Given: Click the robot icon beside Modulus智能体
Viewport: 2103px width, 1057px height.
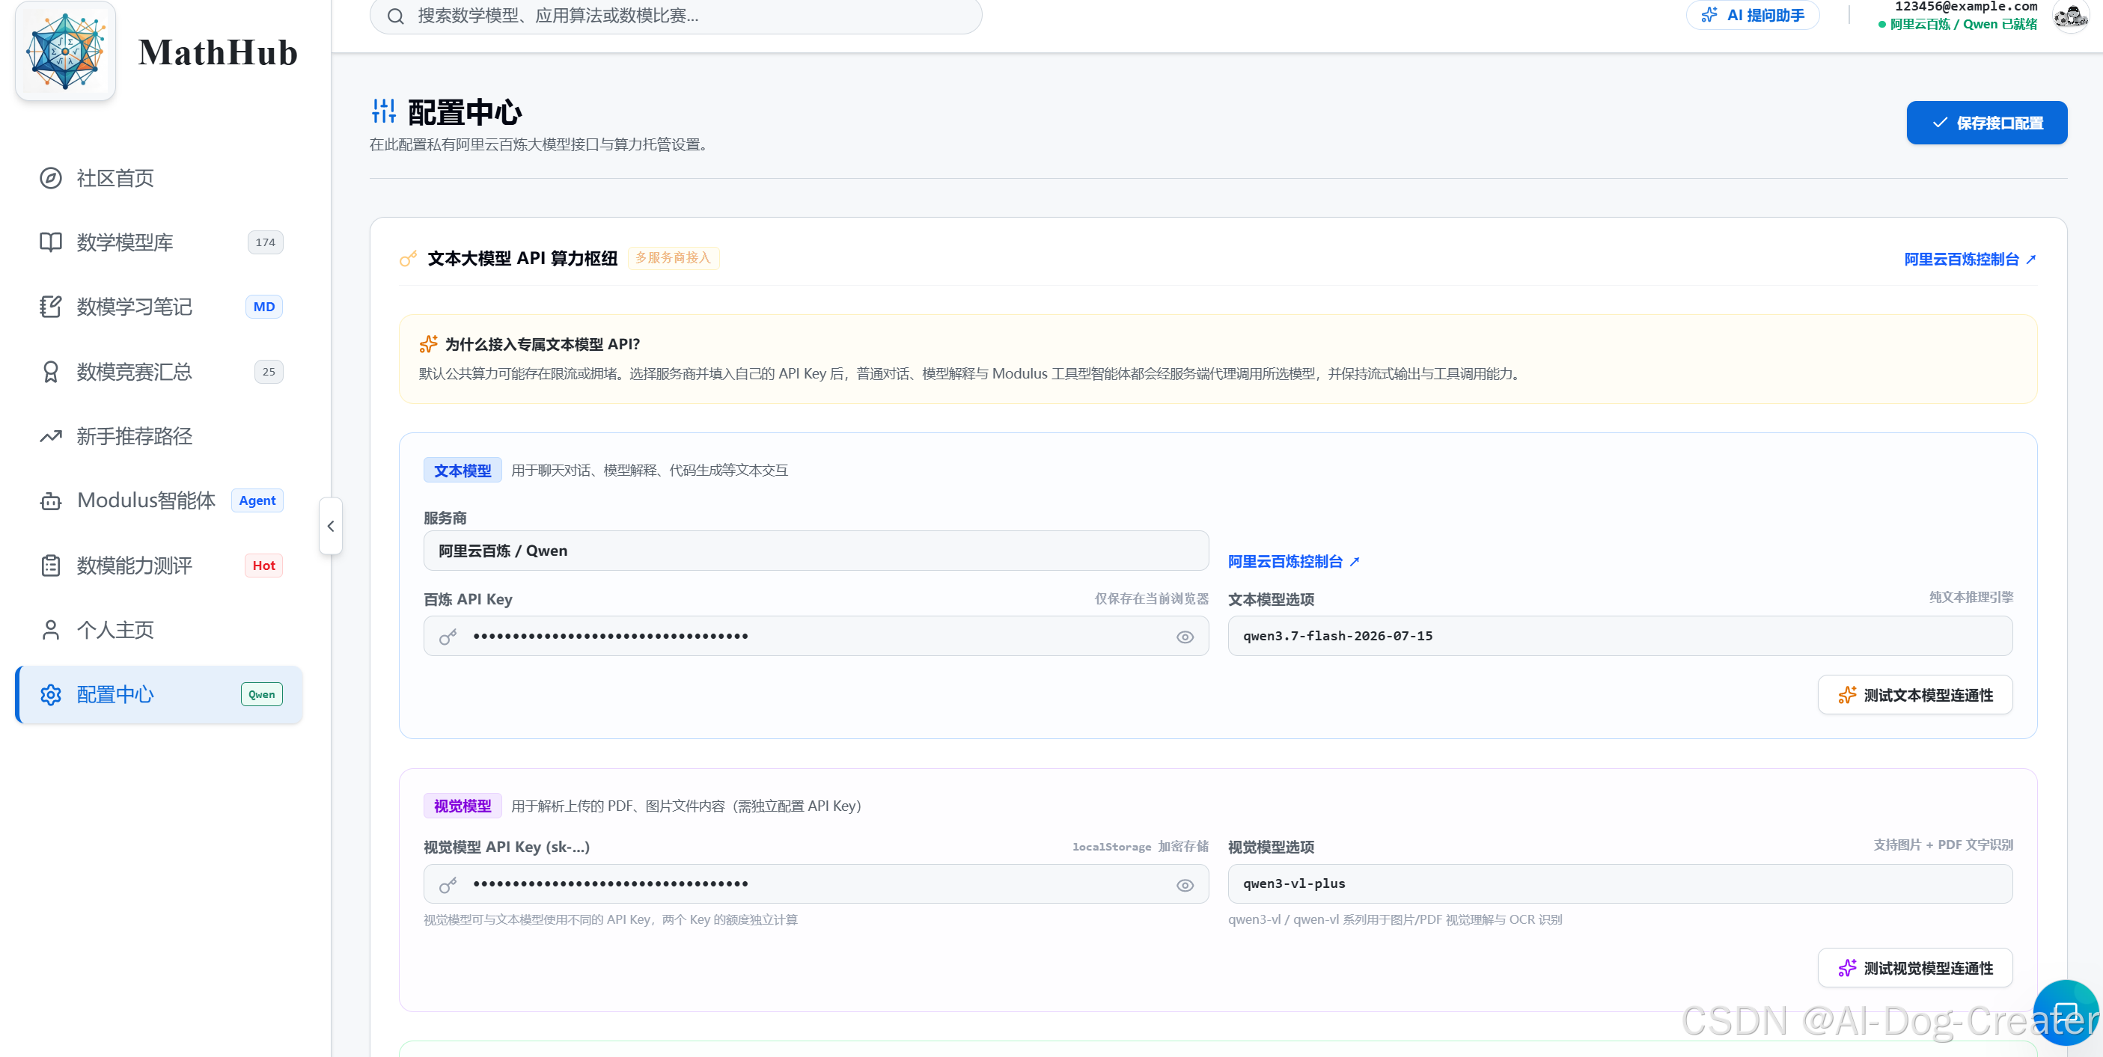Looking at the screenshot, I should pyautogui.click(x=51, y=501).
